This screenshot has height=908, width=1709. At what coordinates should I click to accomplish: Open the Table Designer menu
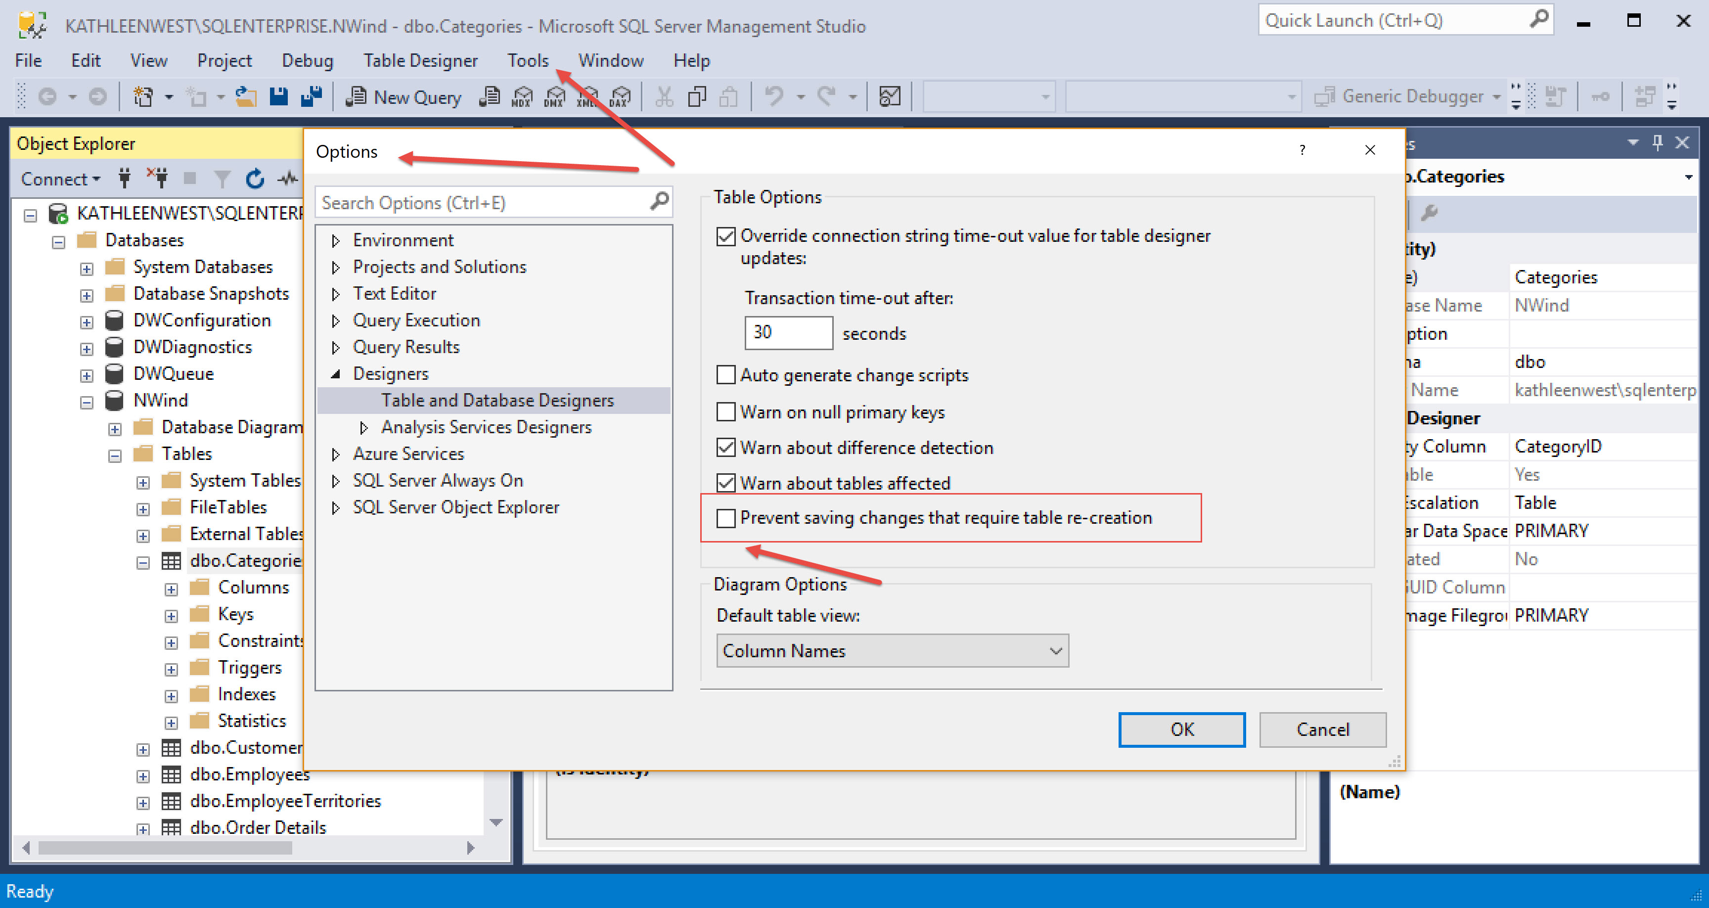tap(420, 60)
